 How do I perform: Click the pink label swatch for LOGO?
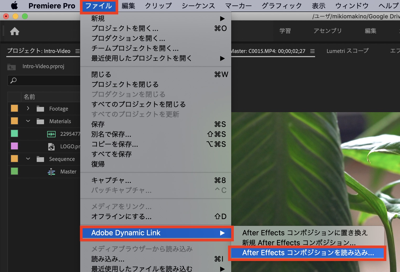(14, 146)
